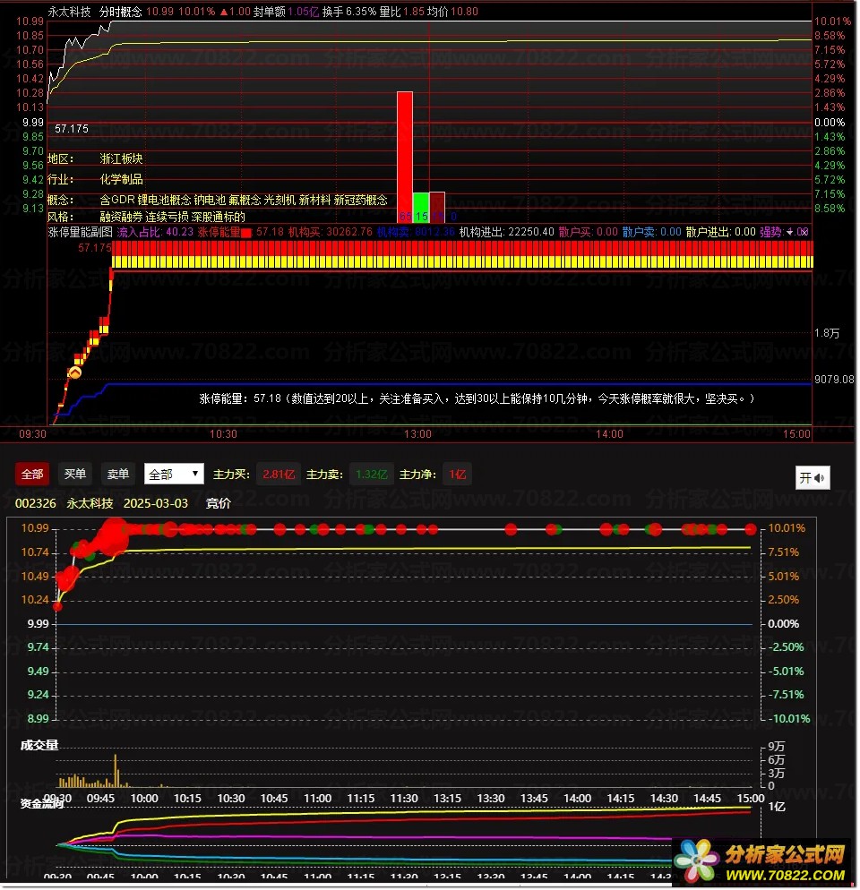Click the 7.51% right axis label
860x890 pixels.
783,552
